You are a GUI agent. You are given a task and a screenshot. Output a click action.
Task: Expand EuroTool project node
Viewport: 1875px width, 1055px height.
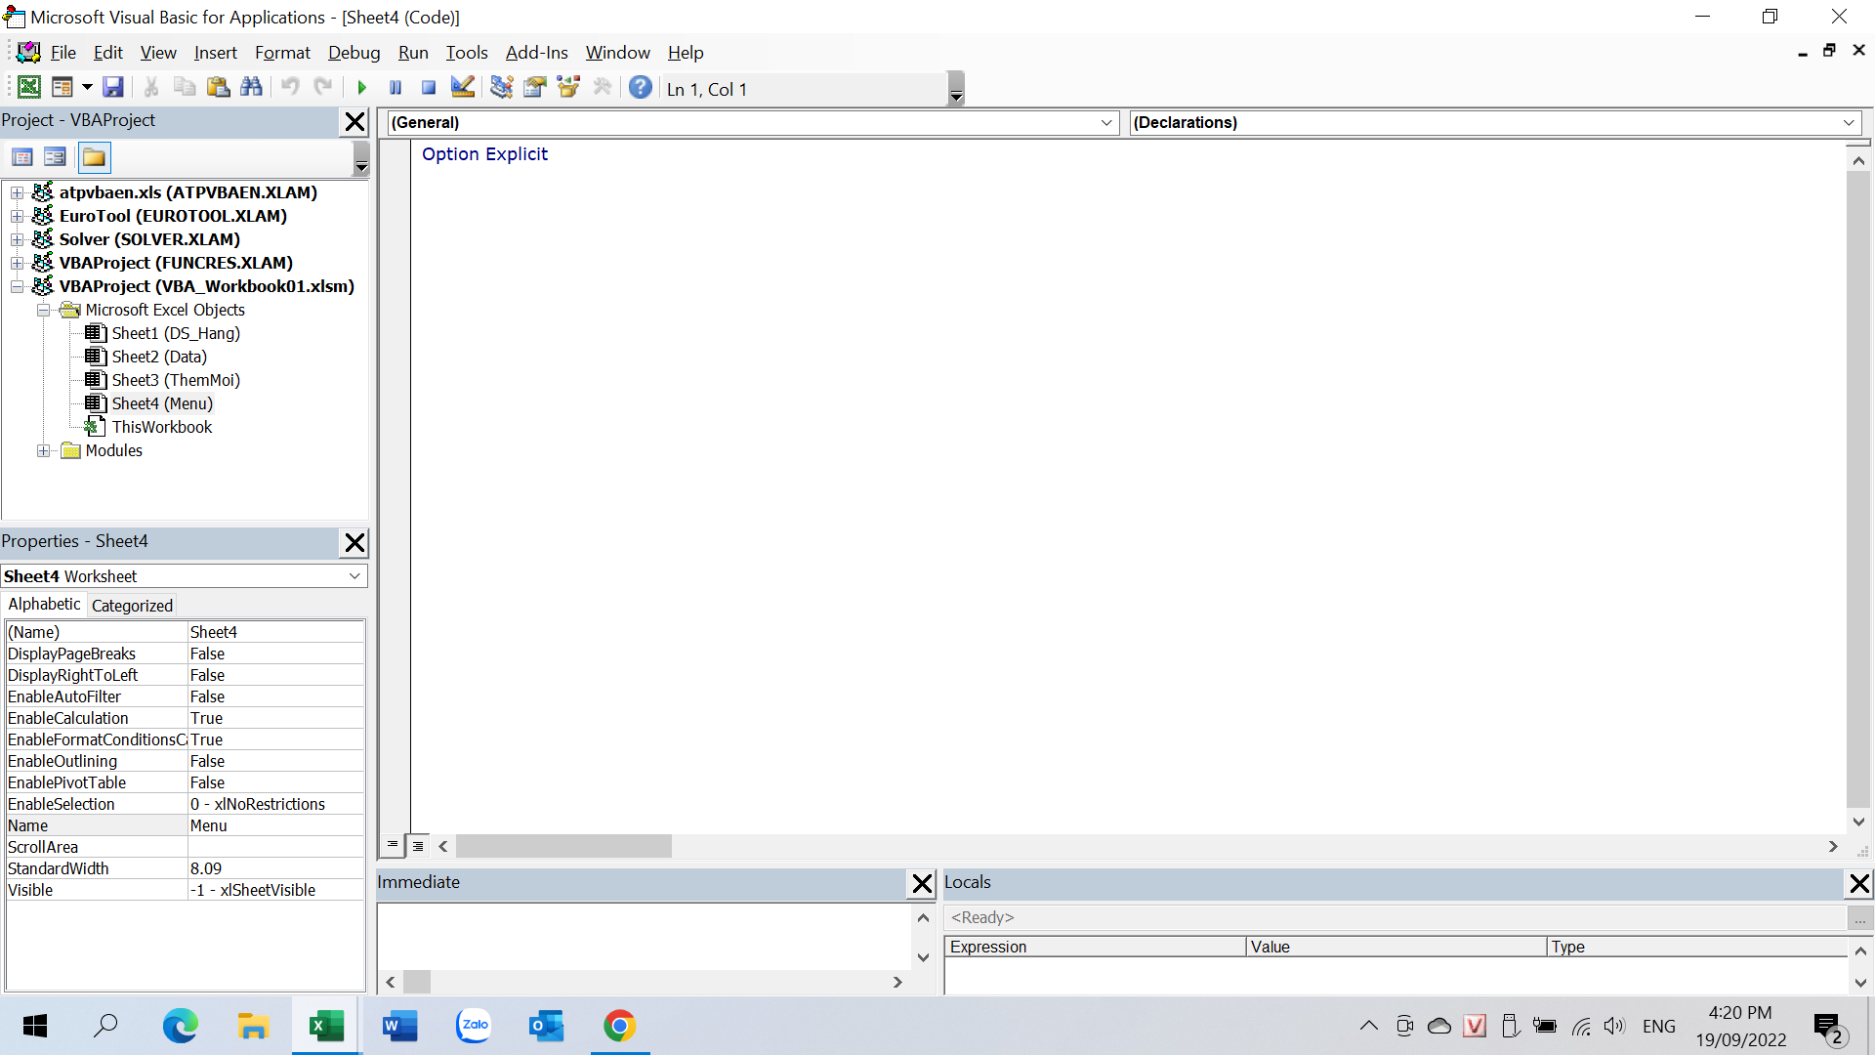(17, 216)
